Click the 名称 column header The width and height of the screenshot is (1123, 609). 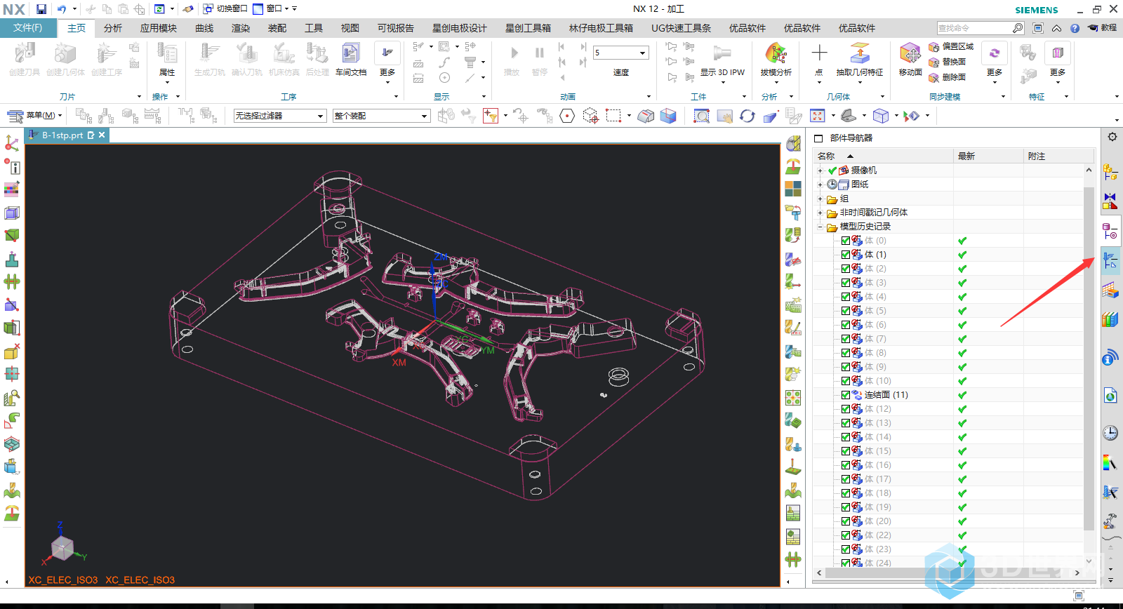pos(883,156)
